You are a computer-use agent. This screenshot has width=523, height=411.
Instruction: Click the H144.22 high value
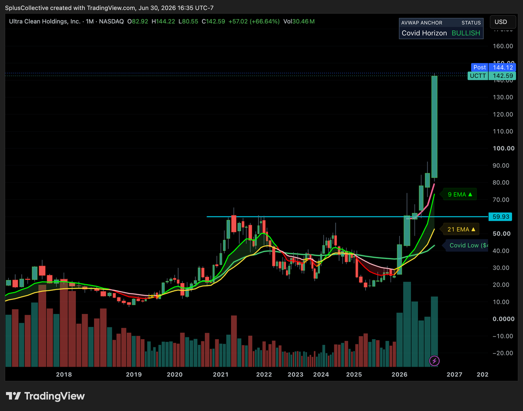163,21
